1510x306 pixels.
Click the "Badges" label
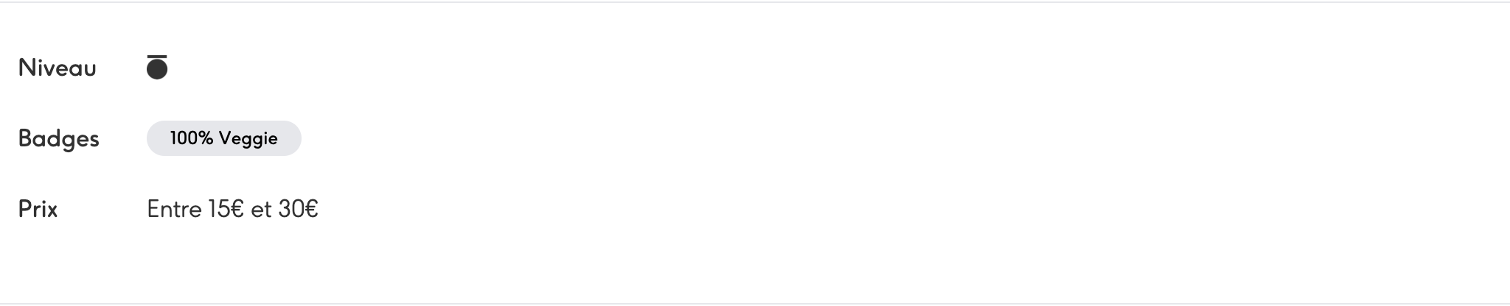pos(59,139)
